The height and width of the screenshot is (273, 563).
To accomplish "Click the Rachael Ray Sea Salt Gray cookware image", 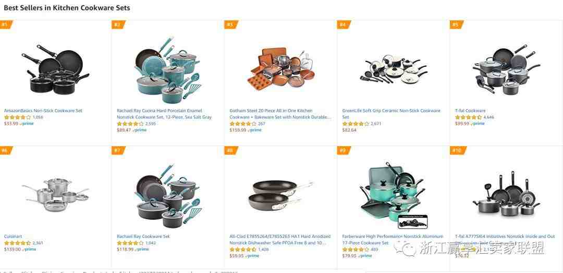I will (x=168, y=70).
